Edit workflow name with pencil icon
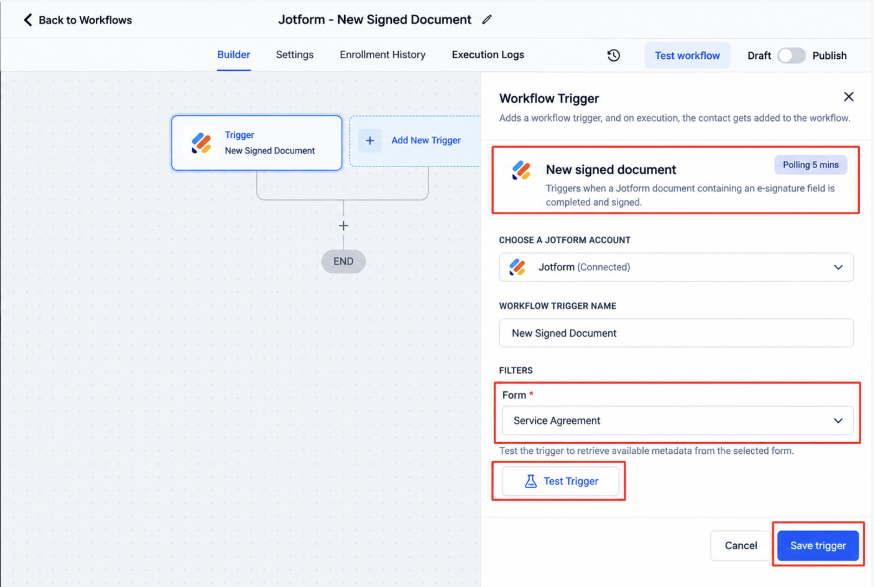Screen dimensions: 874x587 [487, 20]
